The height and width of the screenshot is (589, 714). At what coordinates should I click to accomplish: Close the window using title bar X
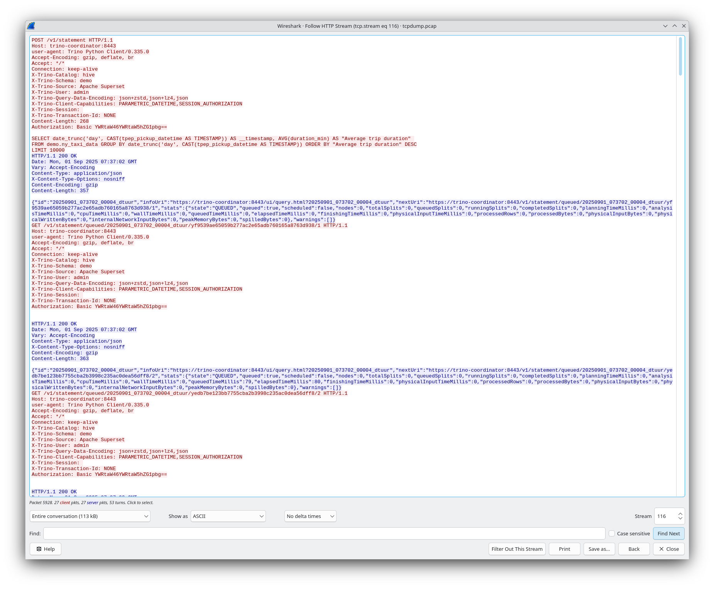coord(684,26)
